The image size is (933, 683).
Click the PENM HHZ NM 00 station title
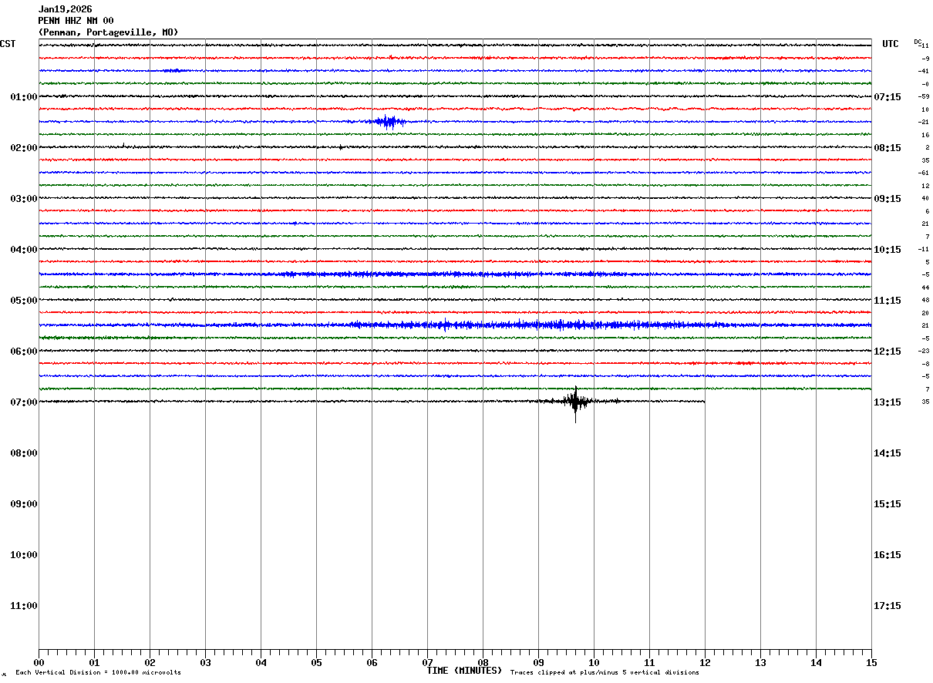tap(76, 21)
